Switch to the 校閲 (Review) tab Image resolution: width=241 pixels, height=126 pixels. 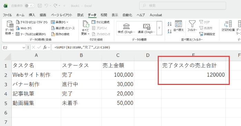[104, 15]
